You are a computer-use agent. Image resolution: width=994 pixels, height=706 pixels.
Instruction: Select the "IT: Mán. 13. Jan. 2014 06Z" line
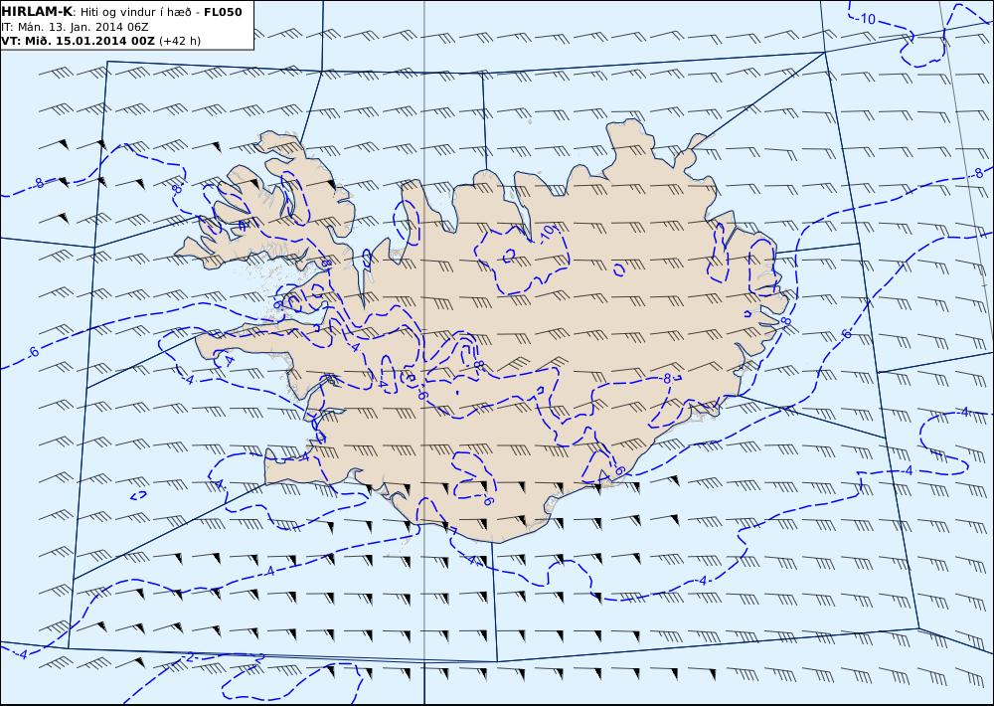tap(75, 27)
